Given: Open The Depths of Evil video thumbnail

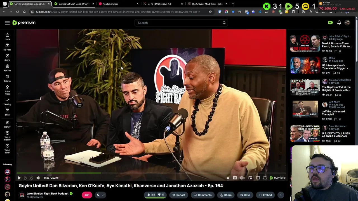Looking at the screenshot, I should [x=305, y=87].
